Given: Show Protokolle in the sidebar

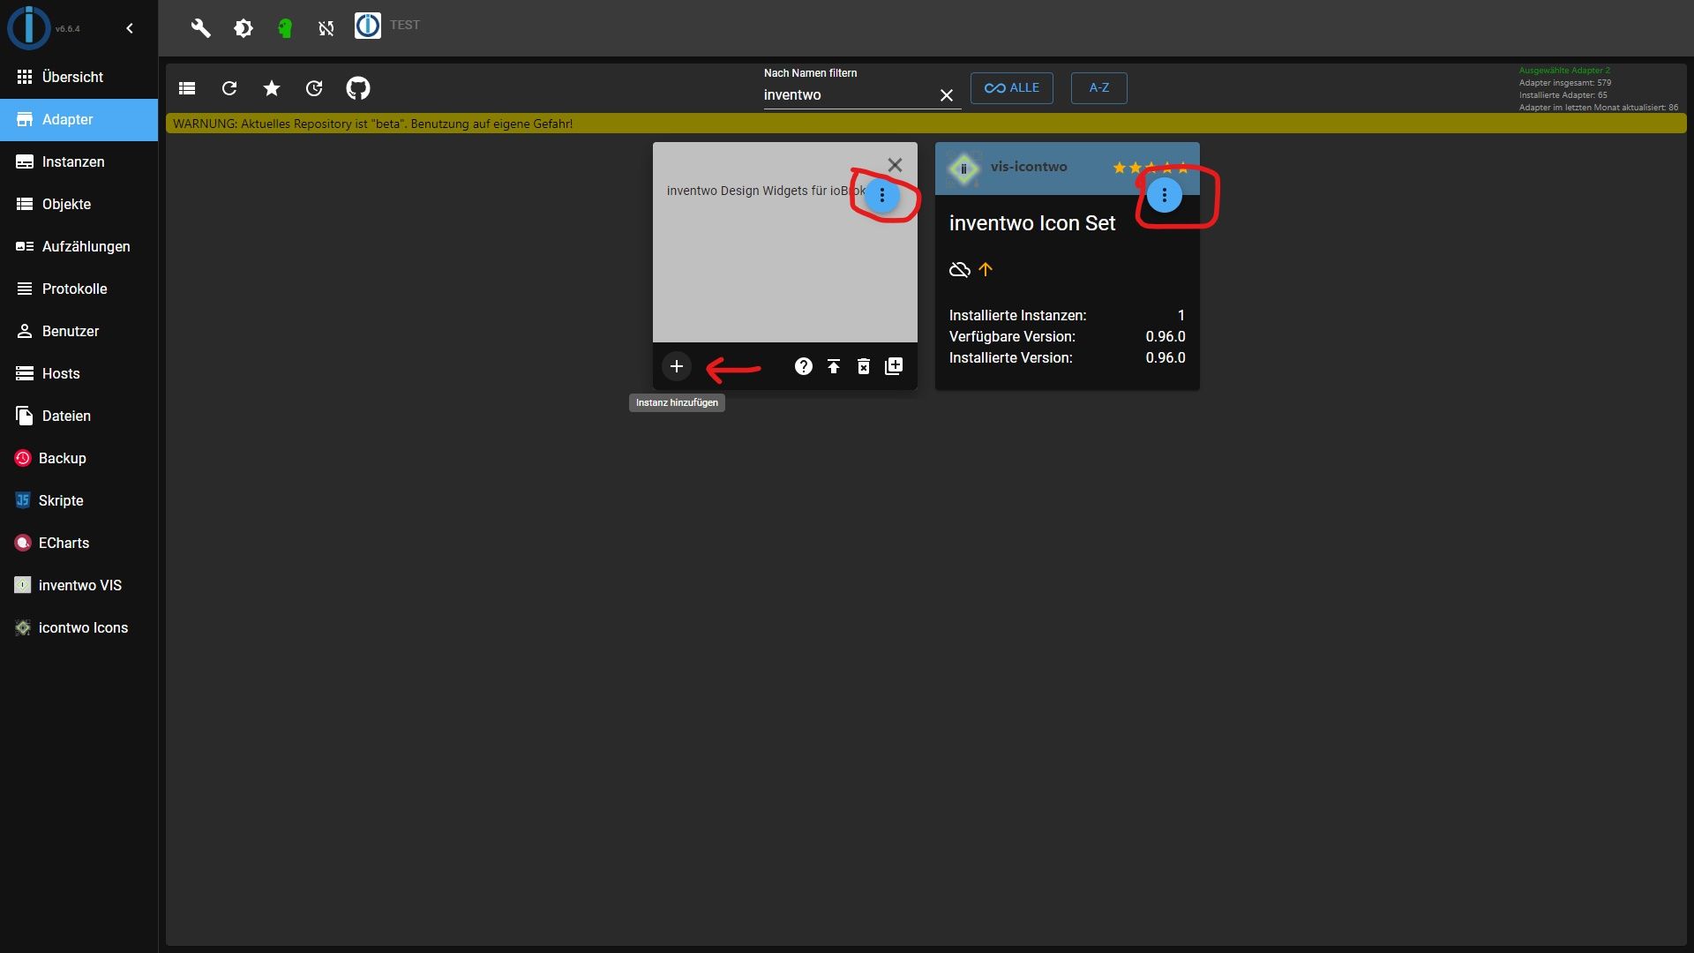Looking at the screenshot, I should click(79, 289).
